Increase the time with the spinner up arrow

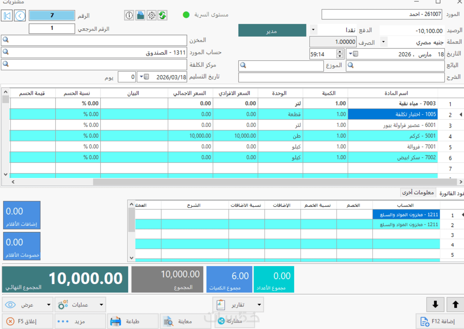340,52
